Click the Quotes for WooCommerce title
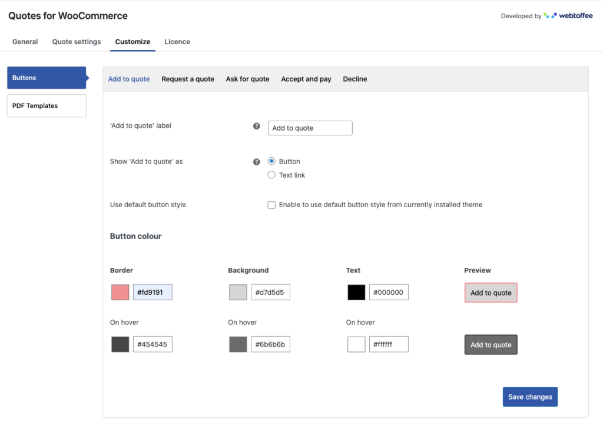The width and height of the screenshot is (603, 442). click(x=68, y=16)
